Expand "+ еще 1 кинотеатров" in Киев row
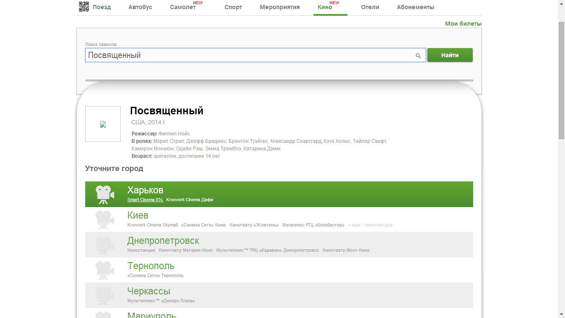Screen dimensions: 565x318 click(370, 225)
